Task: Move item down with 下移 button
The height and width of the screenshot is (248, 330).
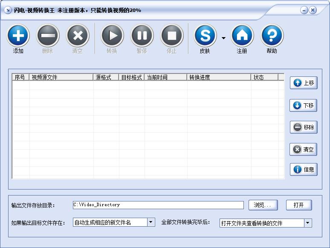Action: [x=304, y=105]
